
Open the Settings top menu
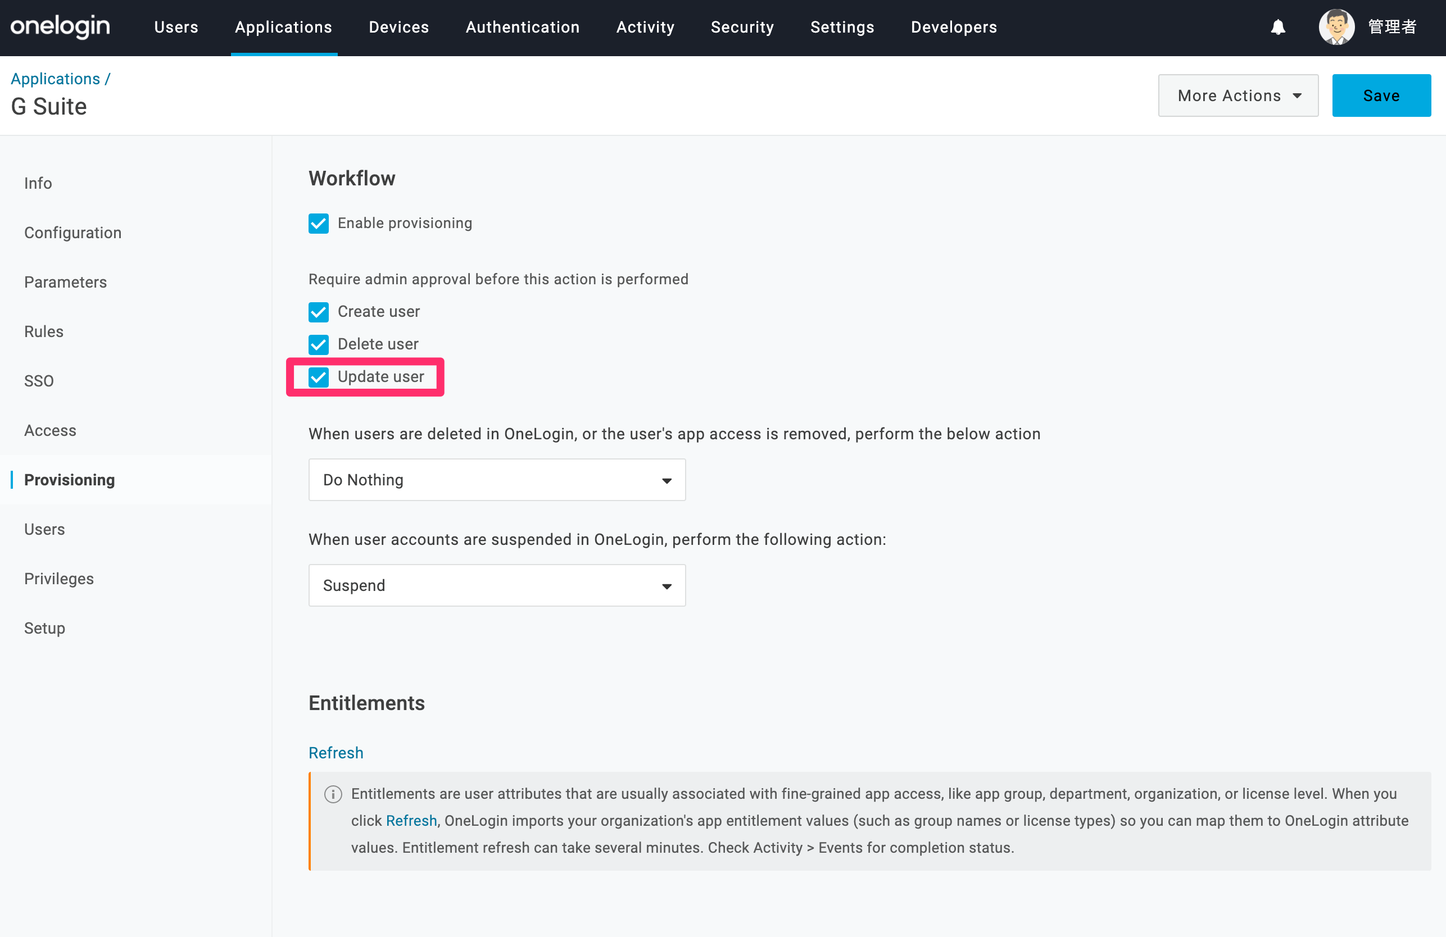coord(842,28)
